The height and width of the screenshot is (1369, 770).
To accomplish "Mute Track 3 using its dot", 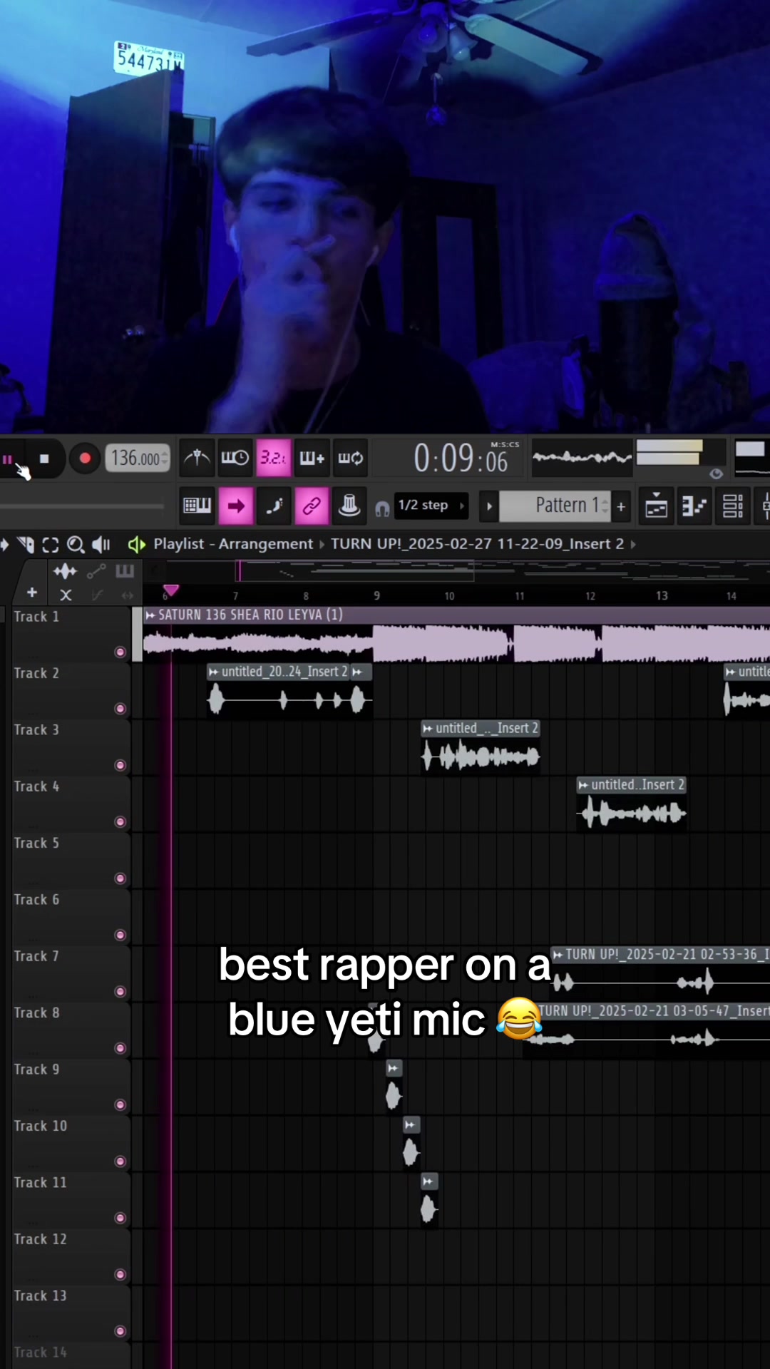I will click(120, 765).
